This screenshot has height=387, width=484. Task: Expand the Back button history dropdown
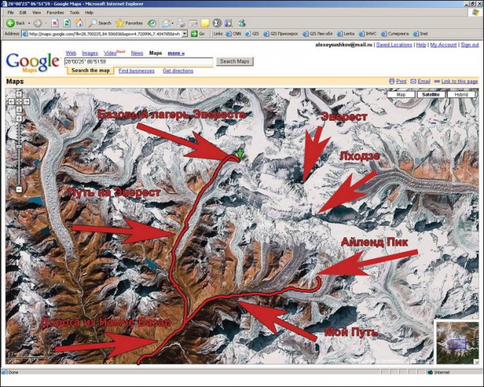(29, 23)
